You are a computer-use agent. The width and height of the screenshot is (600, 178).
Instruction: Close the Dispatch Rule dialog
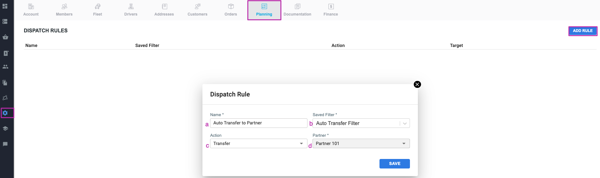coord(417,84)
